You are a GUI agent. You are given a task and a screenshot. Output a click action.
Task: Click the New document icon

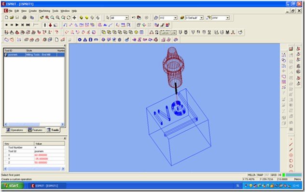tap(6, 17)
